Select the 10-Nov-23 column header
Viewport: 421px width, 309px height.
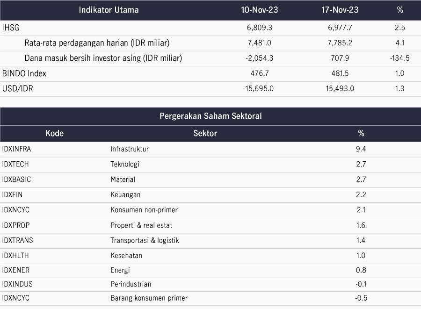(x=259, y=10)
